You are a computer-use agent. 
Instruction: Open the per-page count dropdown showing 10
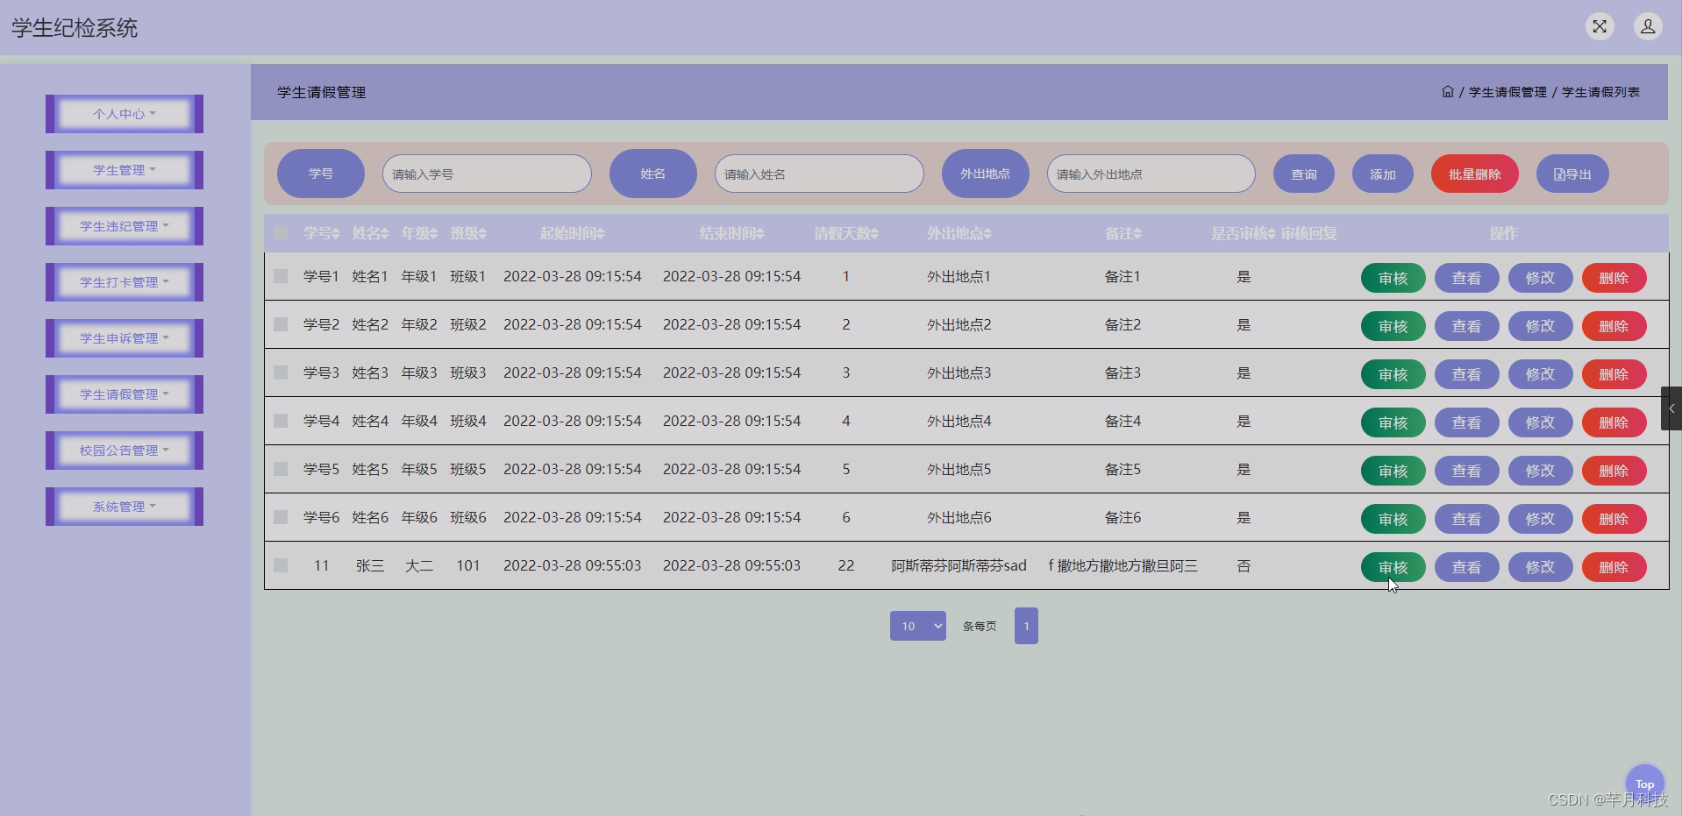[x=917, y=626]
